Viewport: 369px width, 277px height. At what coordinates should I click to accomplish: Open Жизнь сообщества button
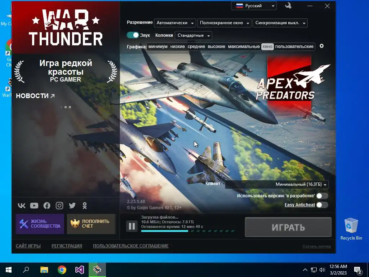40,224
